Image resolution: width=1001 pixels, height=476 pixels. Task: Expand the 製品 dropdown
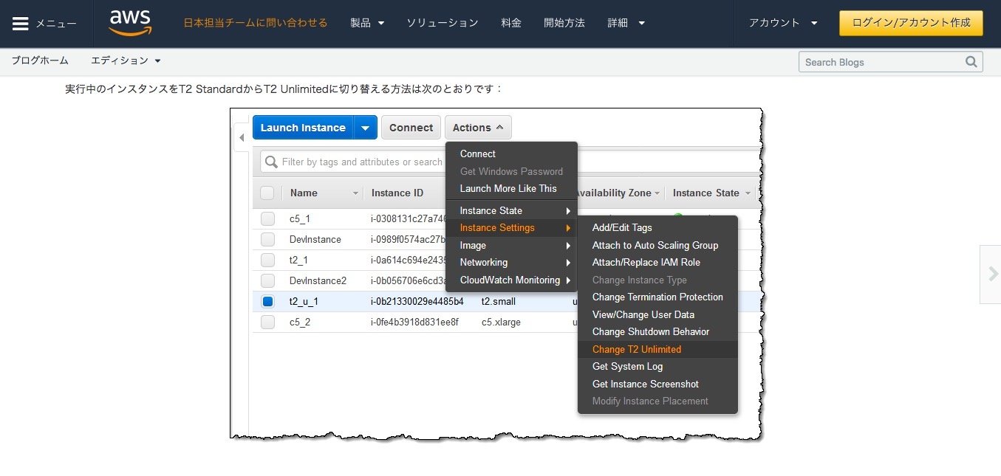tap(367, 23)
